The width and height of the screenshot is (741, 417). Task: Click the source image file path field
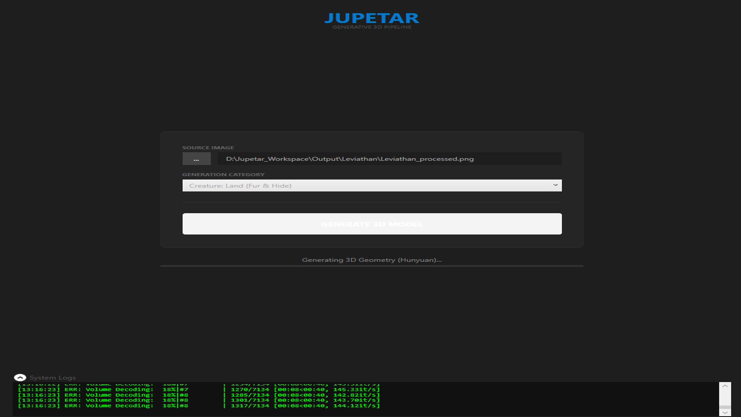[389, 159]
